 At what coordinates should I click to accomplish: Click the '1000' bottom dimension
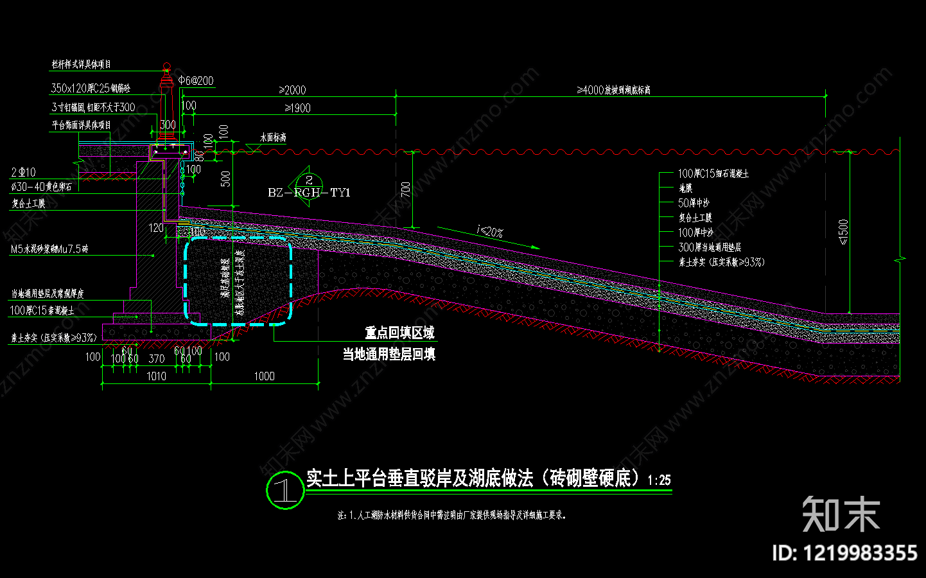coord(264,376)
